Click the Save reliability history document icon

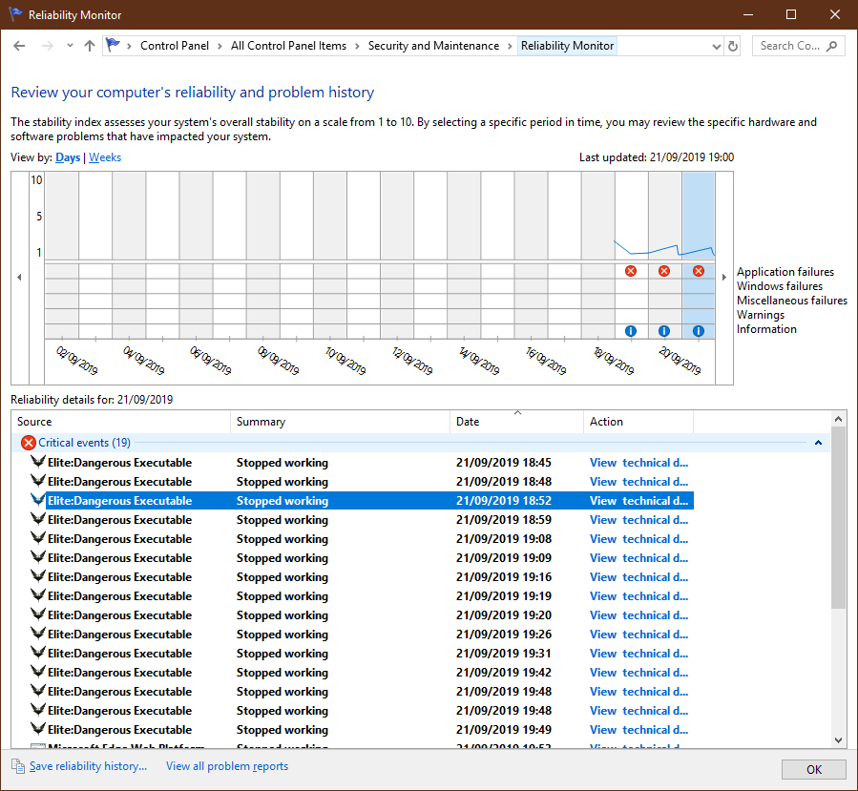(x=18, y=766)
